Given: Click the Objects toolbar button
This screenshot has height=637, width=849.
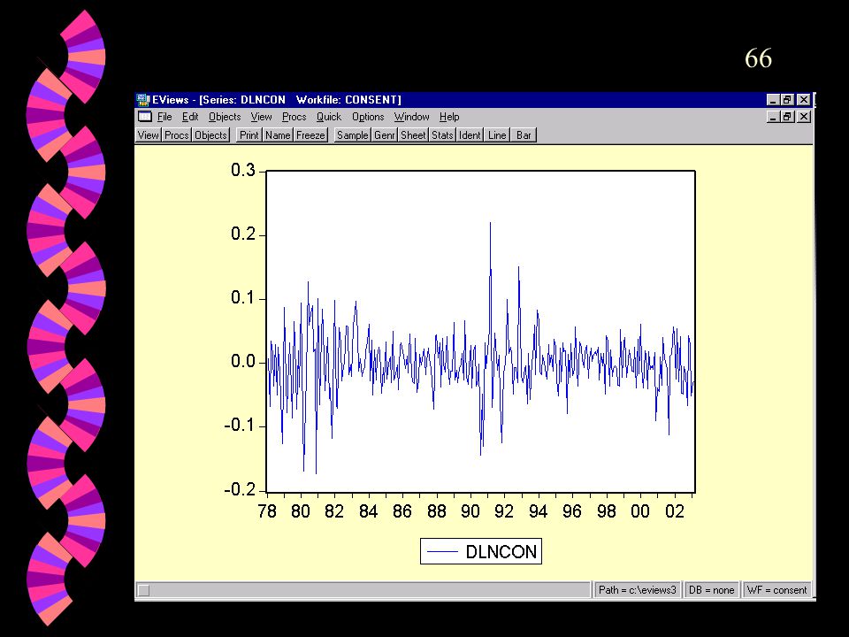Looking at the screenshot, I should click(x=210, y=134).
